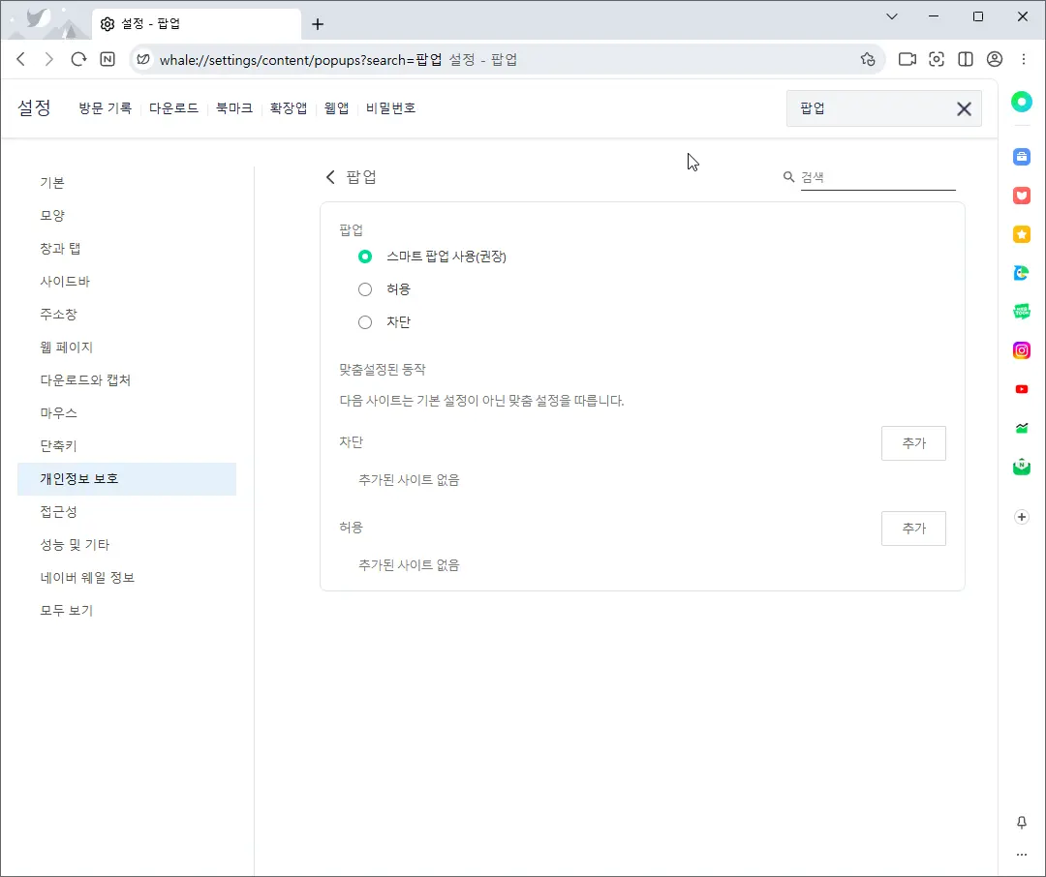Go back using chevron beside 팝업 heading
This screenshot has width=1046, height=877.
pyautogui.click(x=330, y=176)
